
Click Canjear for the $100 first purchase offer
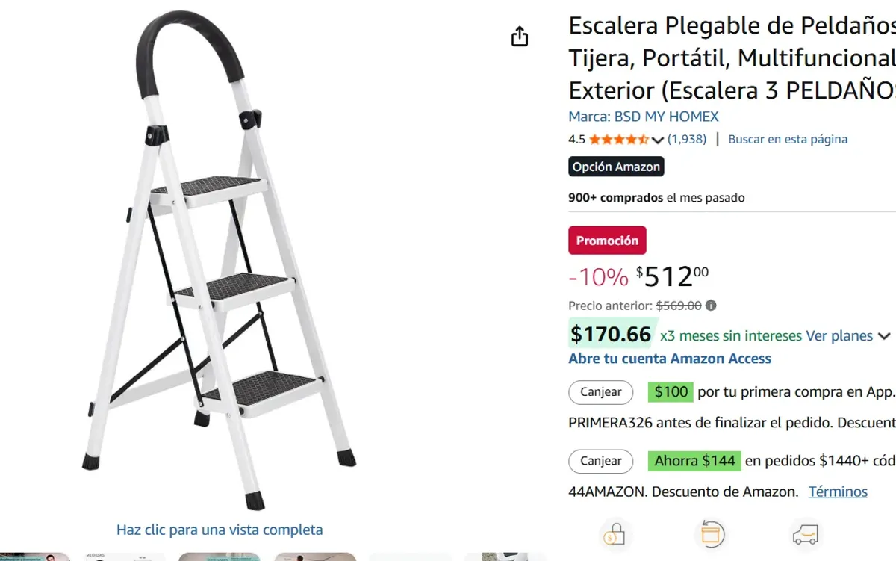click(600, 391)
